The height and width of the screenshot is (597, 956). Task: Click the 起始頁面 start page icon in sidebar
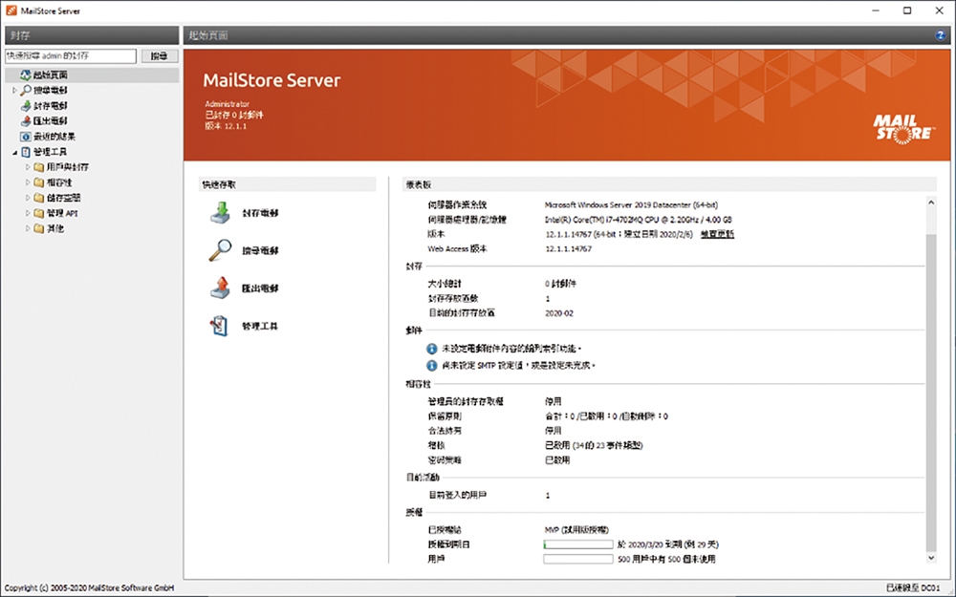(x=26, y=75)
